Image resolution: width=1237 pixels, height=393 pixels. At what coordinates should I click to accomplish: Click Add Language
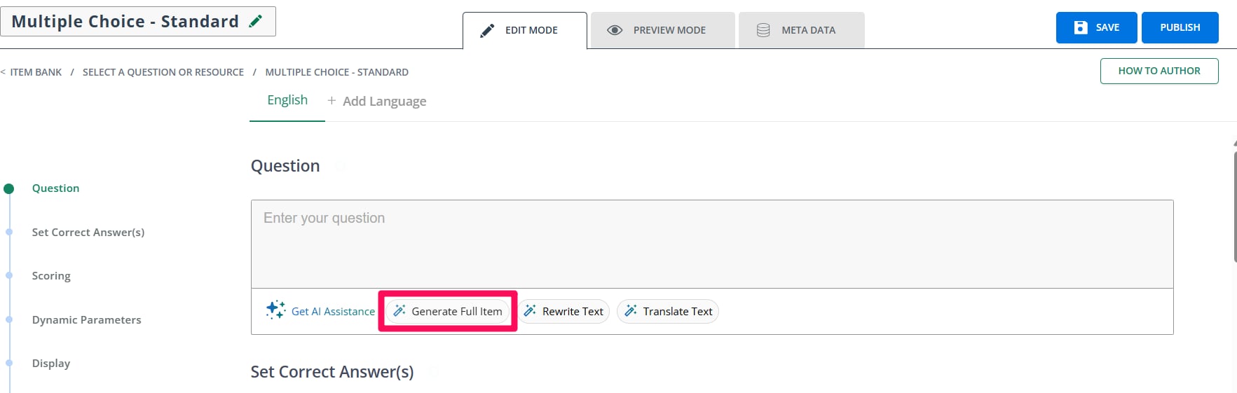point(384,101)
